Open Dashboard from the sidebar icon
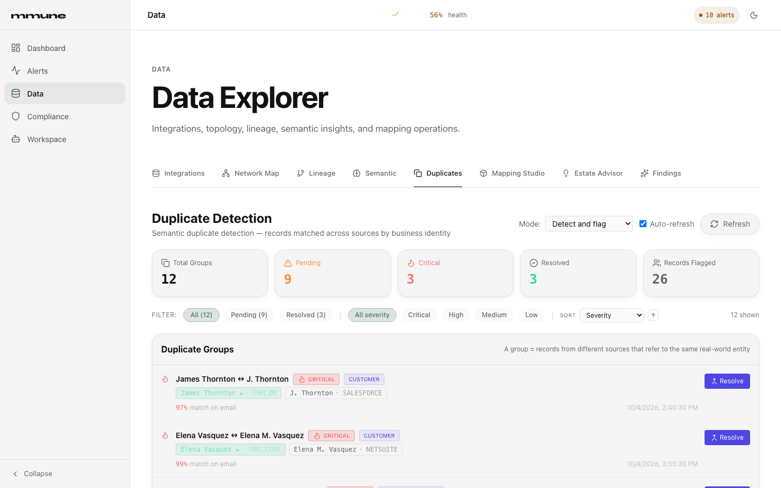781x488 pixels. 16,48
